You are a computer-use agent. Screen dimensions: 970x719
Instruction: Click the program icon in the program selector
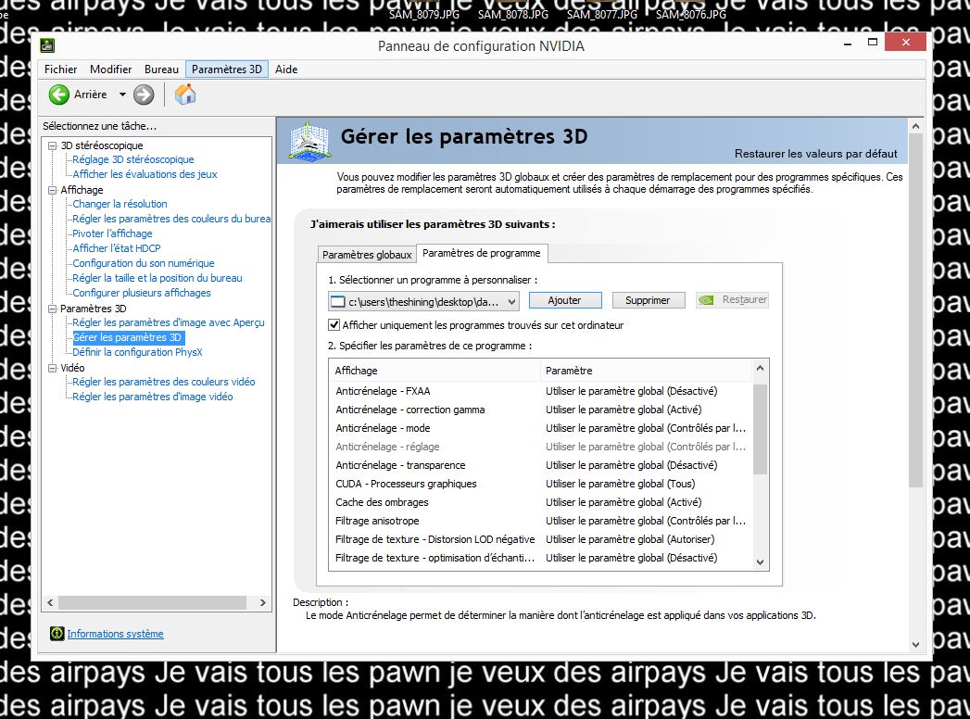[x=338, y=302]
